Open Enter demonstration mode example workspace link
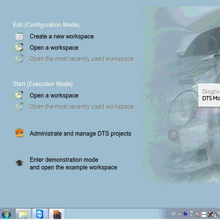 tap(73, 163)
